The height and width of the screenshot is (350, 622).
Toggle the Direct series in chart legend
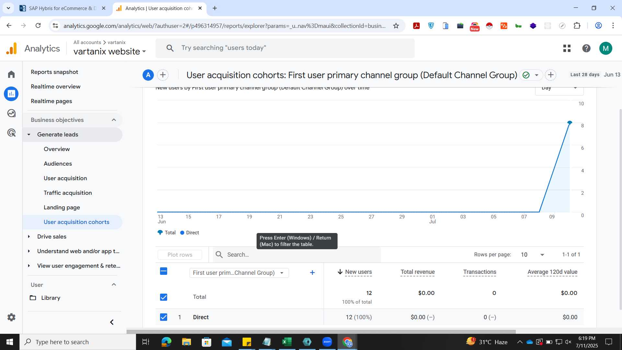[x=190, y=233]
